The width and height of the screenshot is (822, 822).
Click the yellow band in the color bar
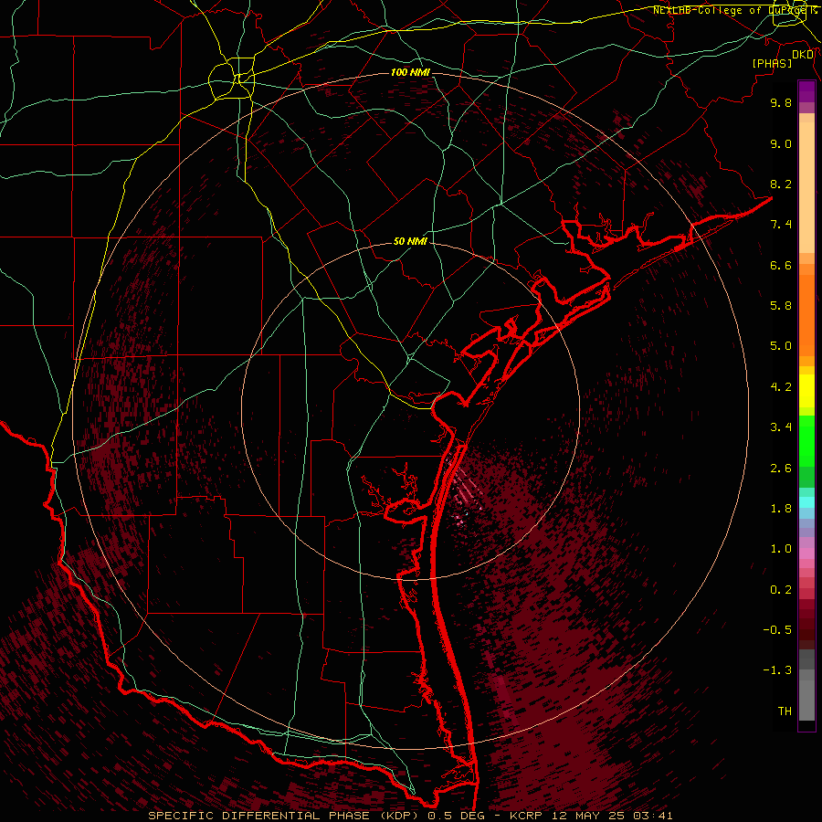[x=806, y=391]
